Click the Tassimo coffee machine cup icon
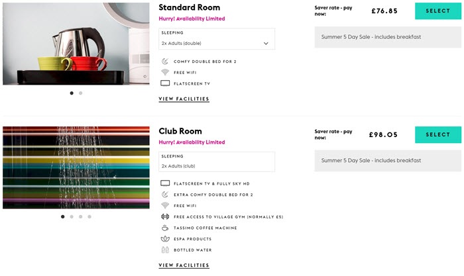The height and width of the screenshot is (276, 464). 165,228
